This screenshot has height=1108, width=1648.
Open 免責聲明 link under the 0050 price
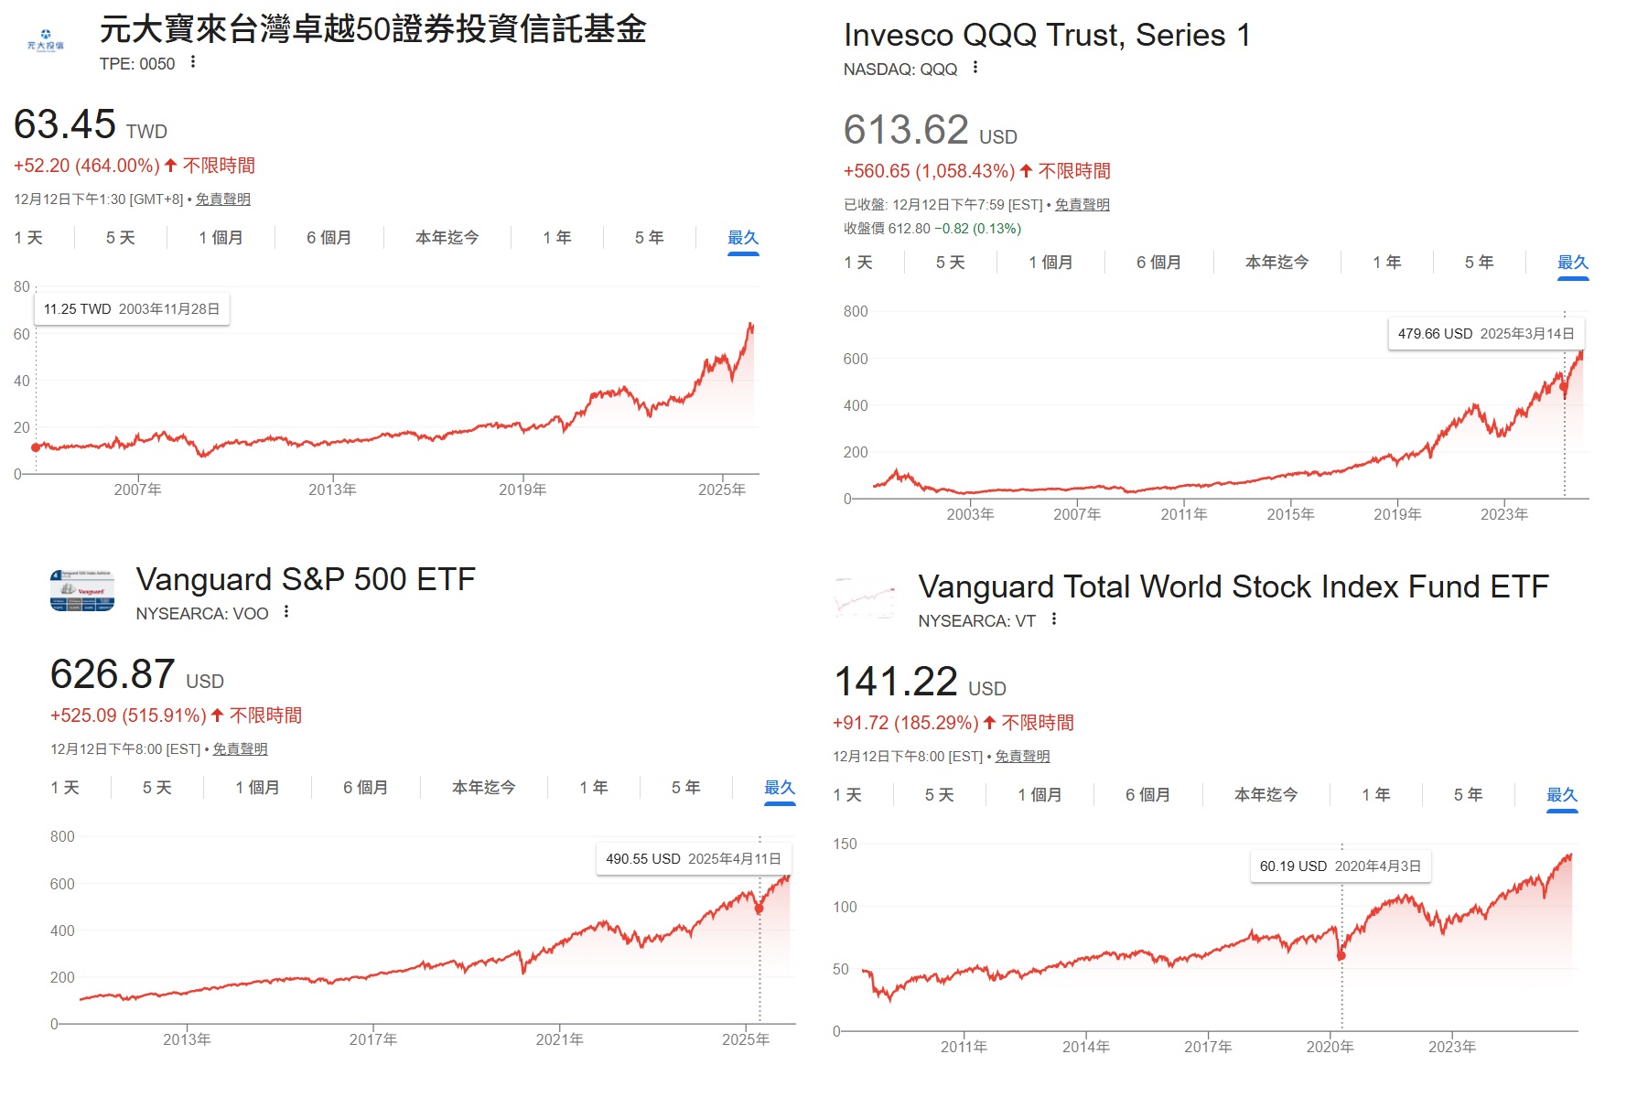(x=223, y=199)
